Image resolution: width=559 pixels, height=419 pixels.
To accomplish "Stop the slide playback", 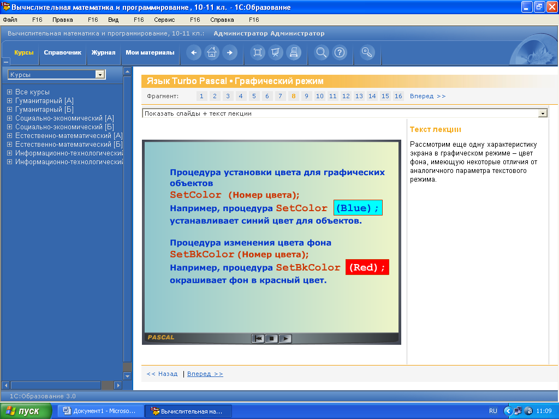I will 271,338.
